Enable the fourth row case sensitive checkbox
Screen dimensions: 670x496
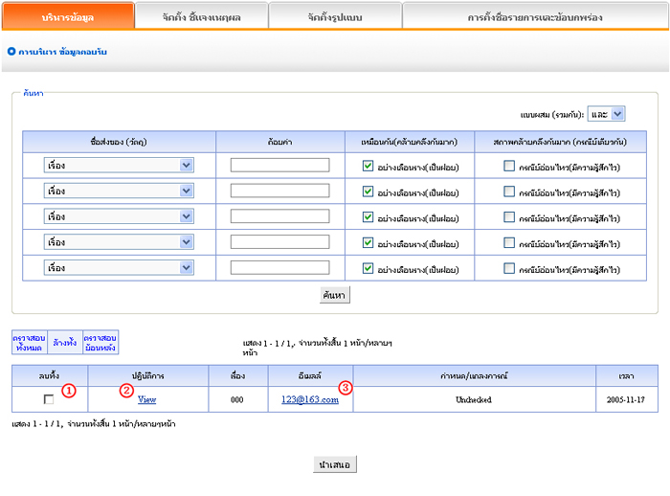pyautogui.click(x=509, y=242)
